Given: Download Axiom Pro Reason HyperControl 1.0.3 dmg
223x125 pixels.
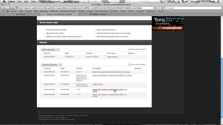Looking at the screenshot, I should (110, 95).
